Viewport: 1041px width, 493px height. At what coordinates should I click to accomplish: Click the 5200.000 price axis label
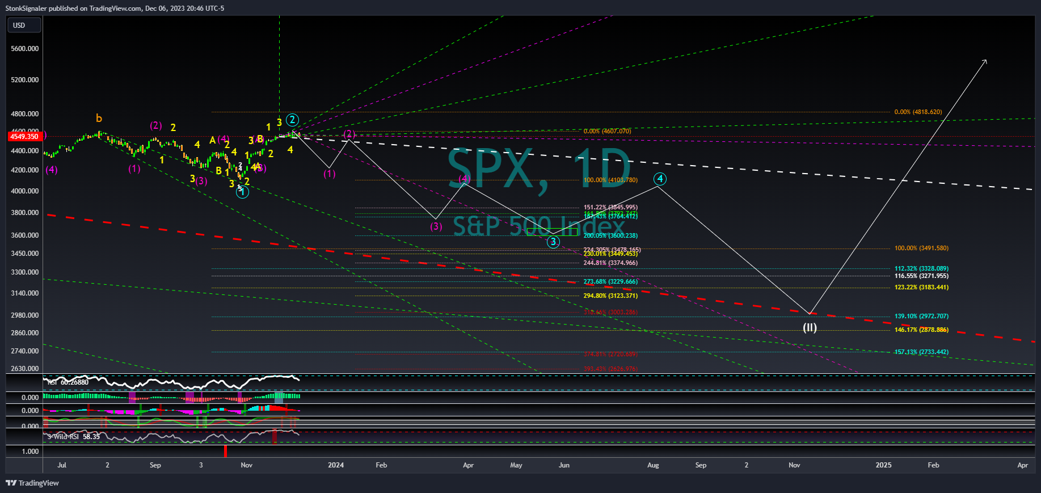click(x=24, y=80)
